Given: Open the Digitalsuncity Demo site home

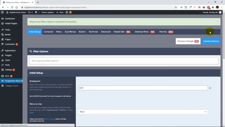Looking at the screenshot, I should point(16,12).
